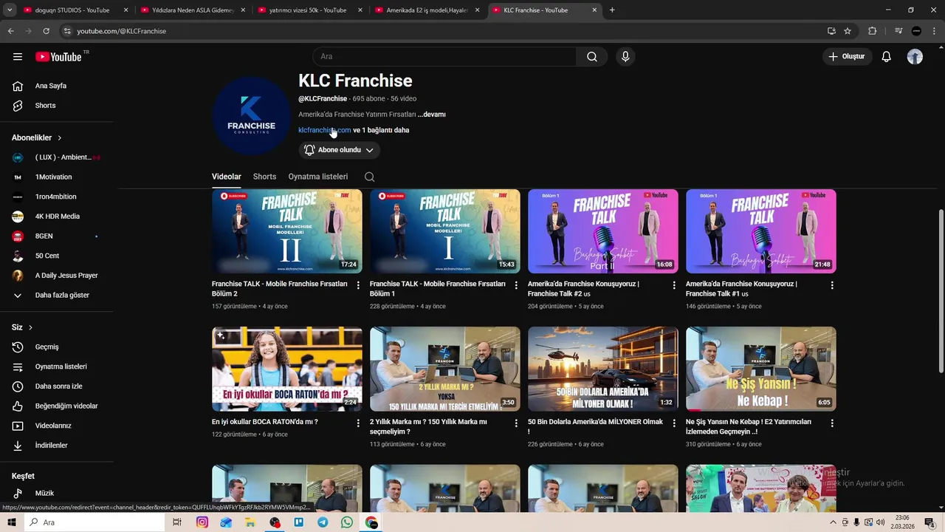Open options for Franchise TALK Bölüm 1 video
Screen dimensions: 945x532
pyautogui.click(x=516, y=285)
